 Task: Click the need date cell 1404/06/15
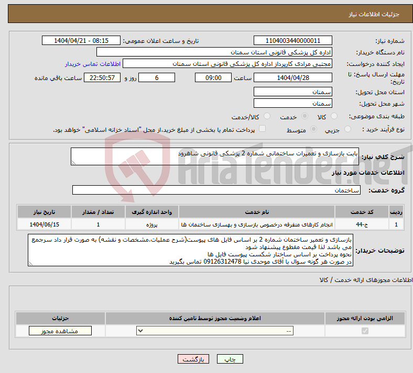click(44, 224)
